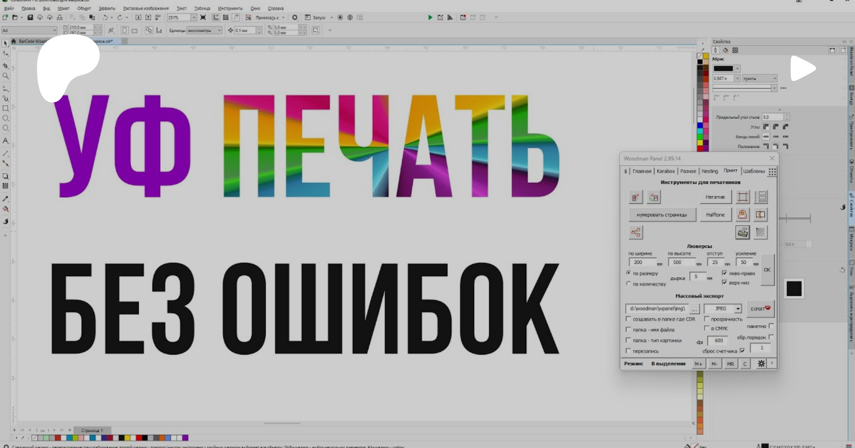Open the zoom level 231% dropdown
This screenshot has width=855, height=448.
(194, 18)
